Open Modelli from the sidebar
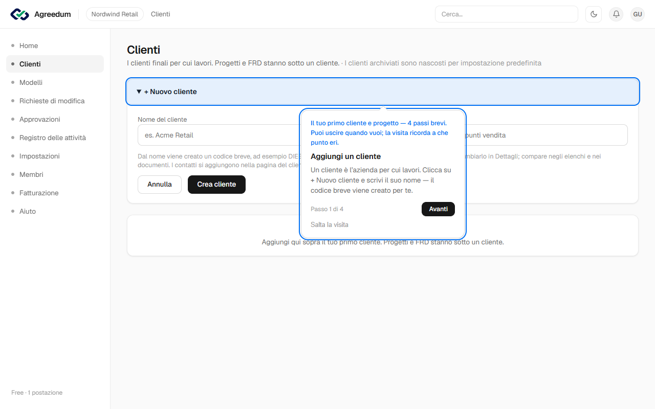655x409 pixels. click(x=55, y=82)
